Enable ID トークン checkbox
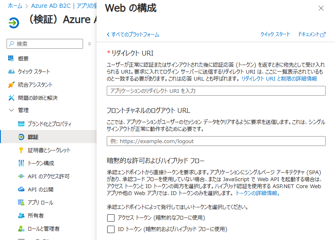The image size is (335, 240). (x=111, y=229)
